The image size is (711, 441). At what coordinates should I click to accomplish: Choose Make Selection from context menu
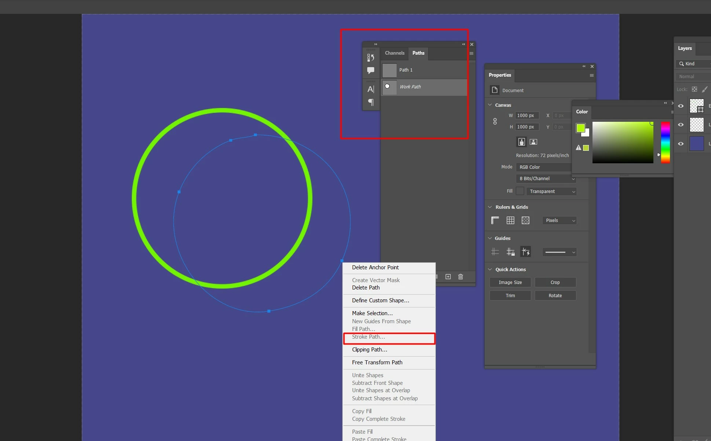point(372,313)
